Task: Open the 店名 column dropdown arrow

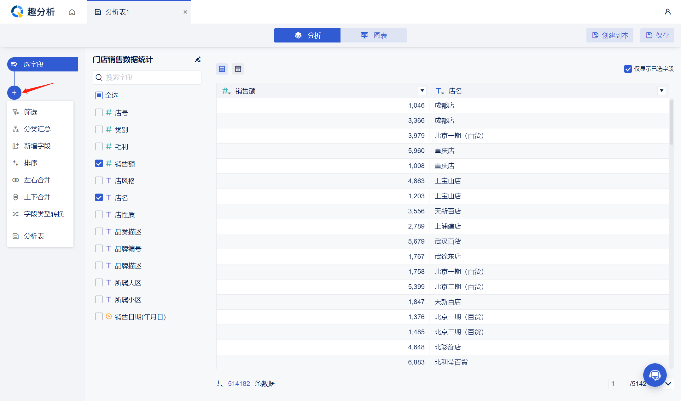Action: [661, 91]
